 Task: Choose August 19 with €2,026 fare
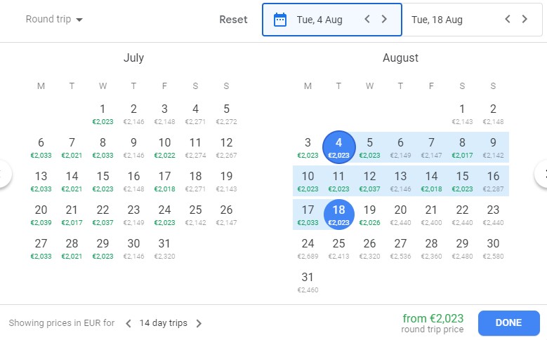[369, 214]
